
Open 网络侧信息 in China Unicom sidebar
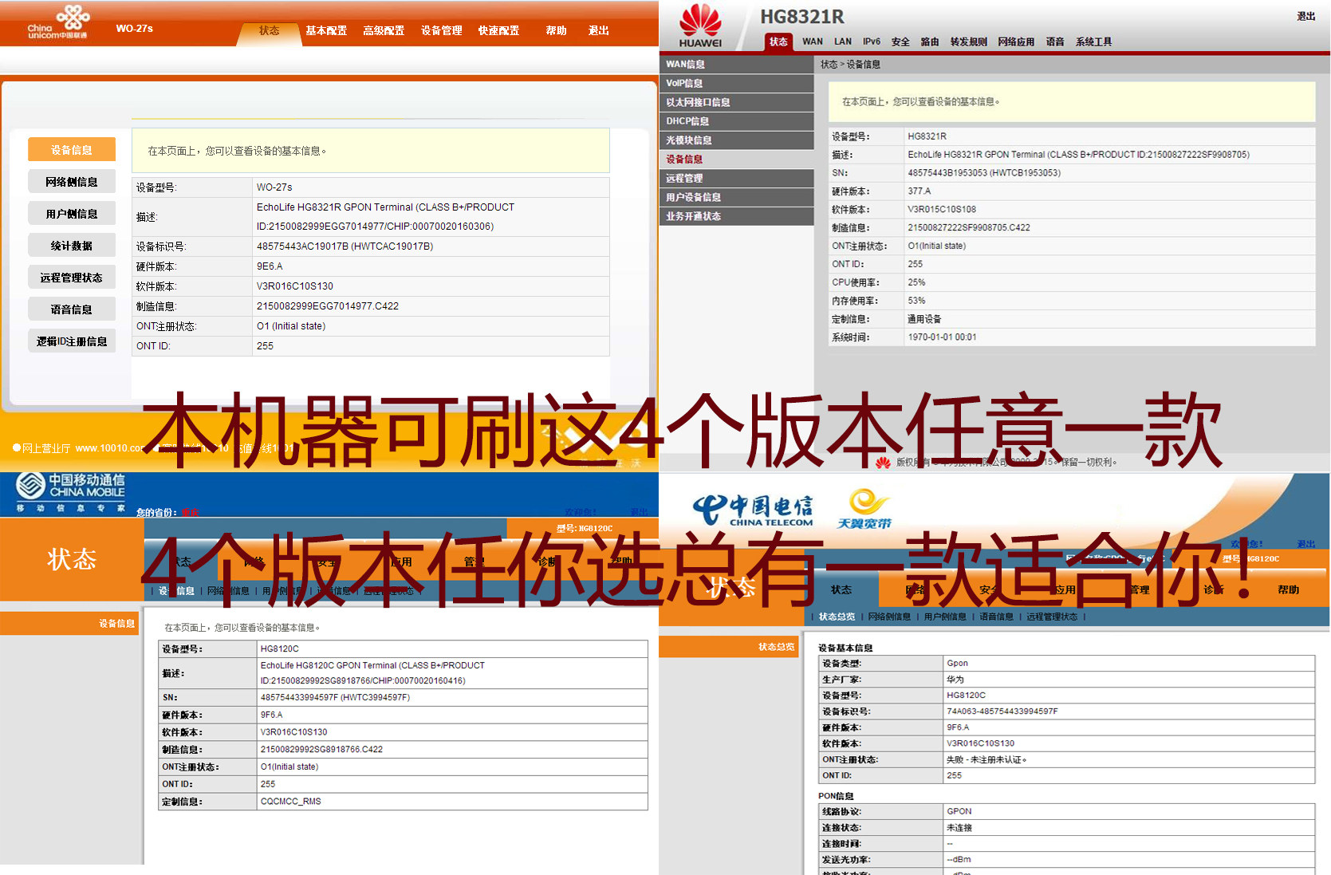(72, 181)
